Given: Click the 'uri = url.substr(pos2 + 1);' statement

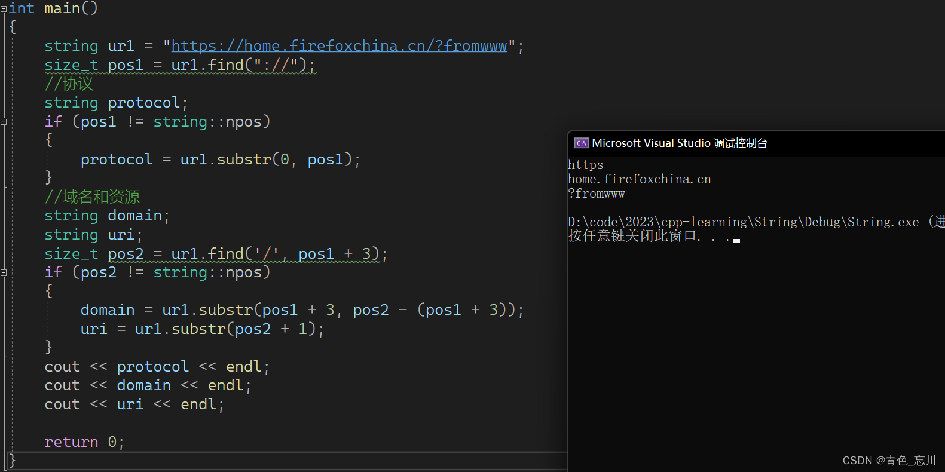Looking at the screenshot, I should pos(203,329).
